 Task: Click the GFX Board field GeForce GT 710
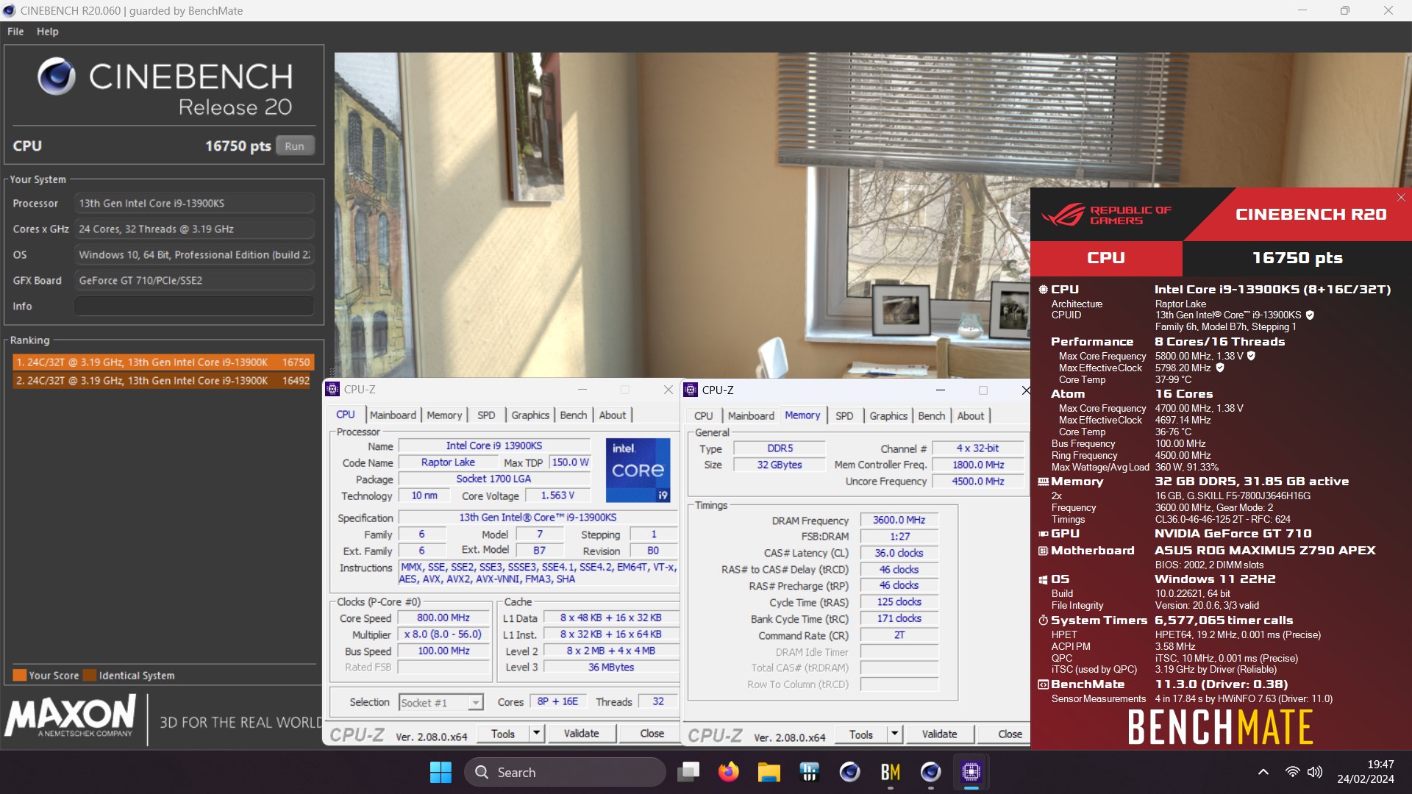click(194, 281)
